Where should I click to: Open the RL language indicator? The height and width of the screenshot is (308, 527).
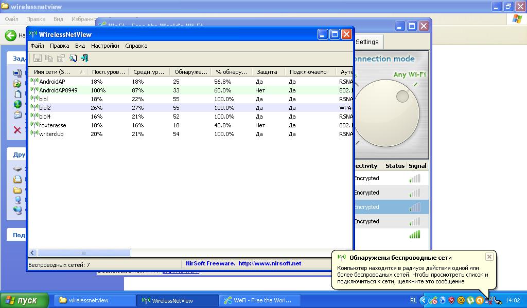point(413,300)
